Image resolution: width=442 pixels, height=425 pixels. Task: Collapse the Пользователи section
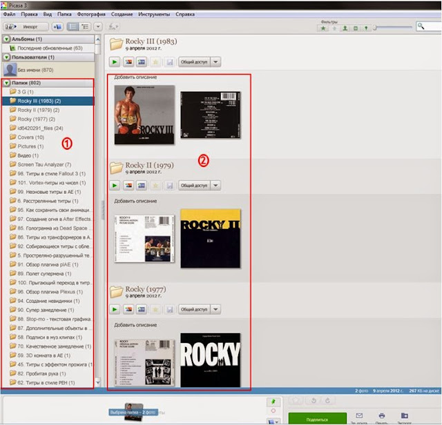6,57
